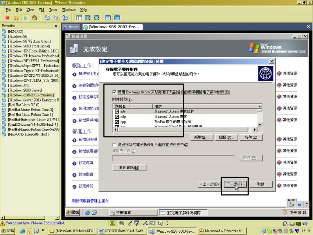Open the File menu

point(8,10)
